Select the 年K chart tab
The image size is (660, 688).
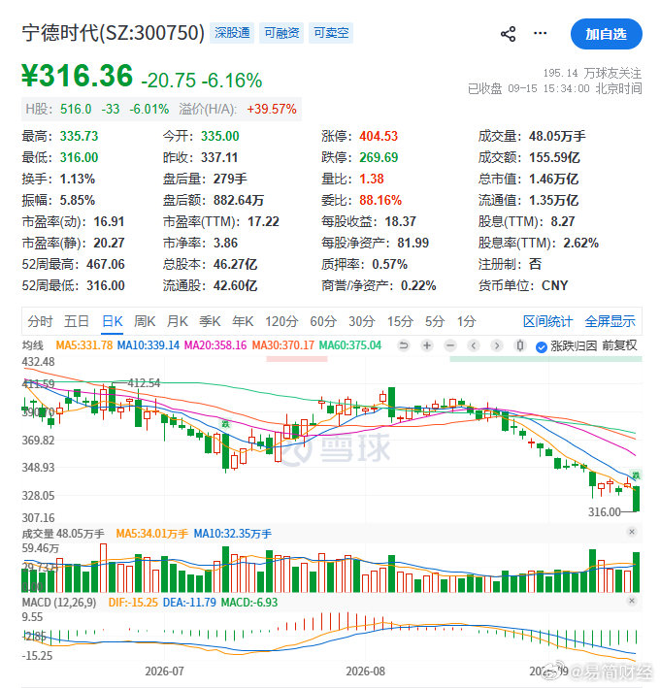[x=243, y=321]
